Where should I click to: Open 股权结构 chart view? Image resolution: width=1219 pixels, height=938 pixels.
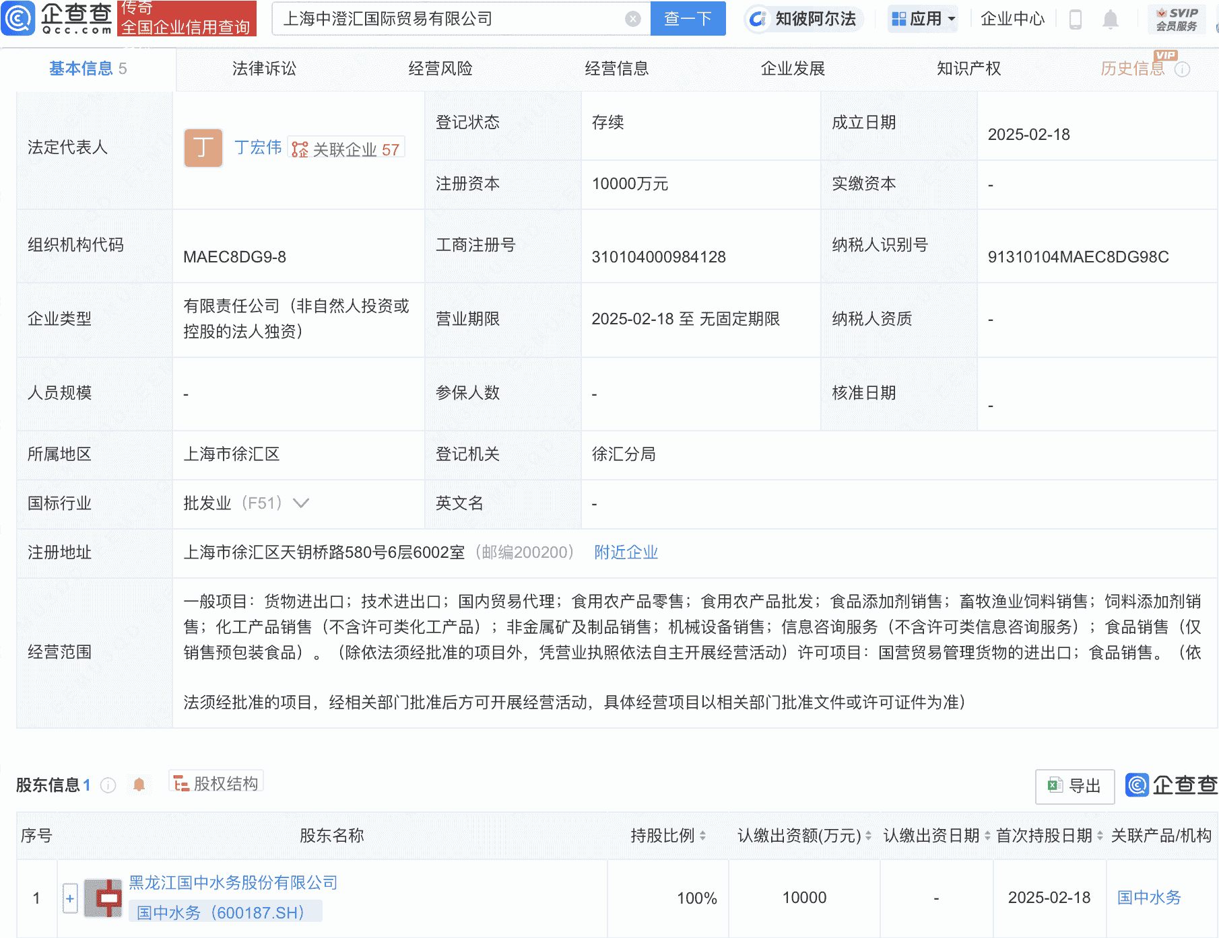tap(216, 783)
